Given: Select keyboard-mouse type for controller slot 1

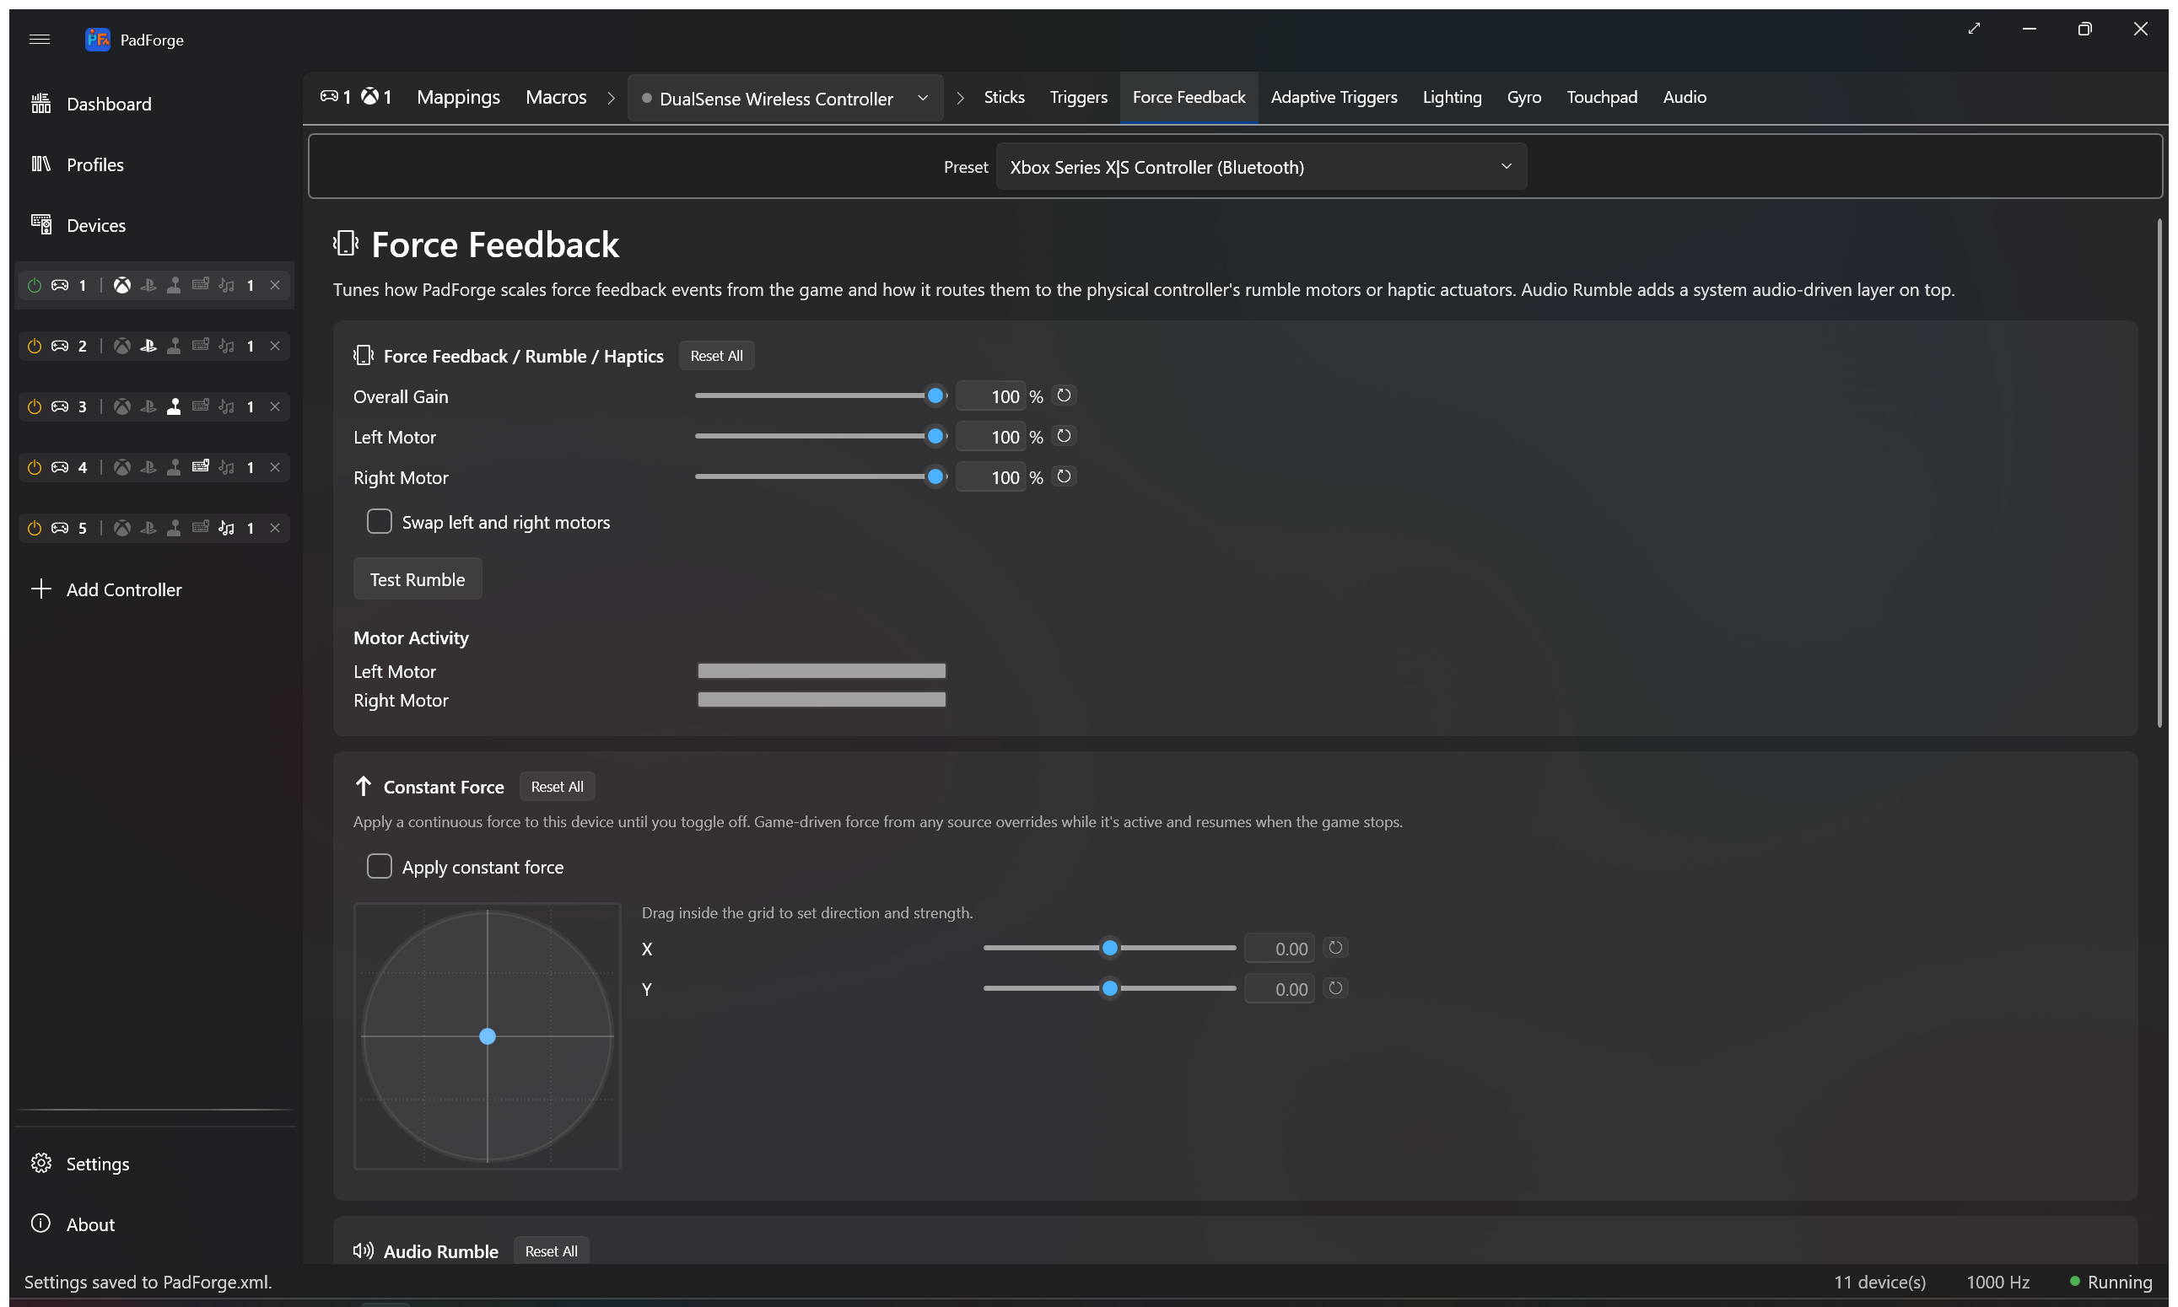Looking at the screenshot, I should pos(200,284).
